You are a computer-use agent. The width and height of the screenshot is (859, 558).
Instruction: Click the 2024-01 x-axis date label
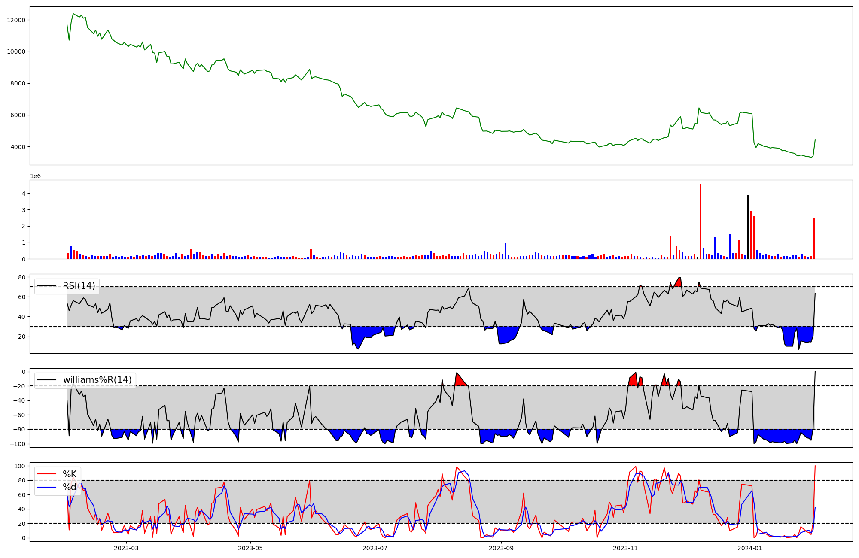pos(750,548)
